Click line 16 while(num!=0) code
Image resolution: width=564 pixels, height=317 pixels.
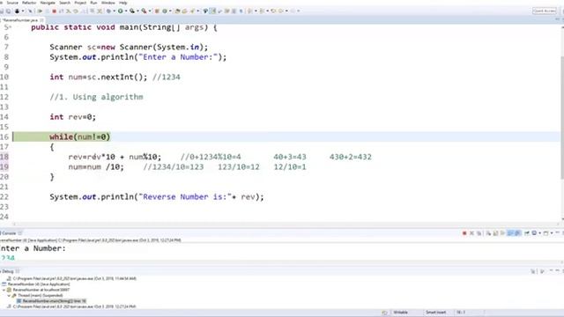tap(79, 137)
